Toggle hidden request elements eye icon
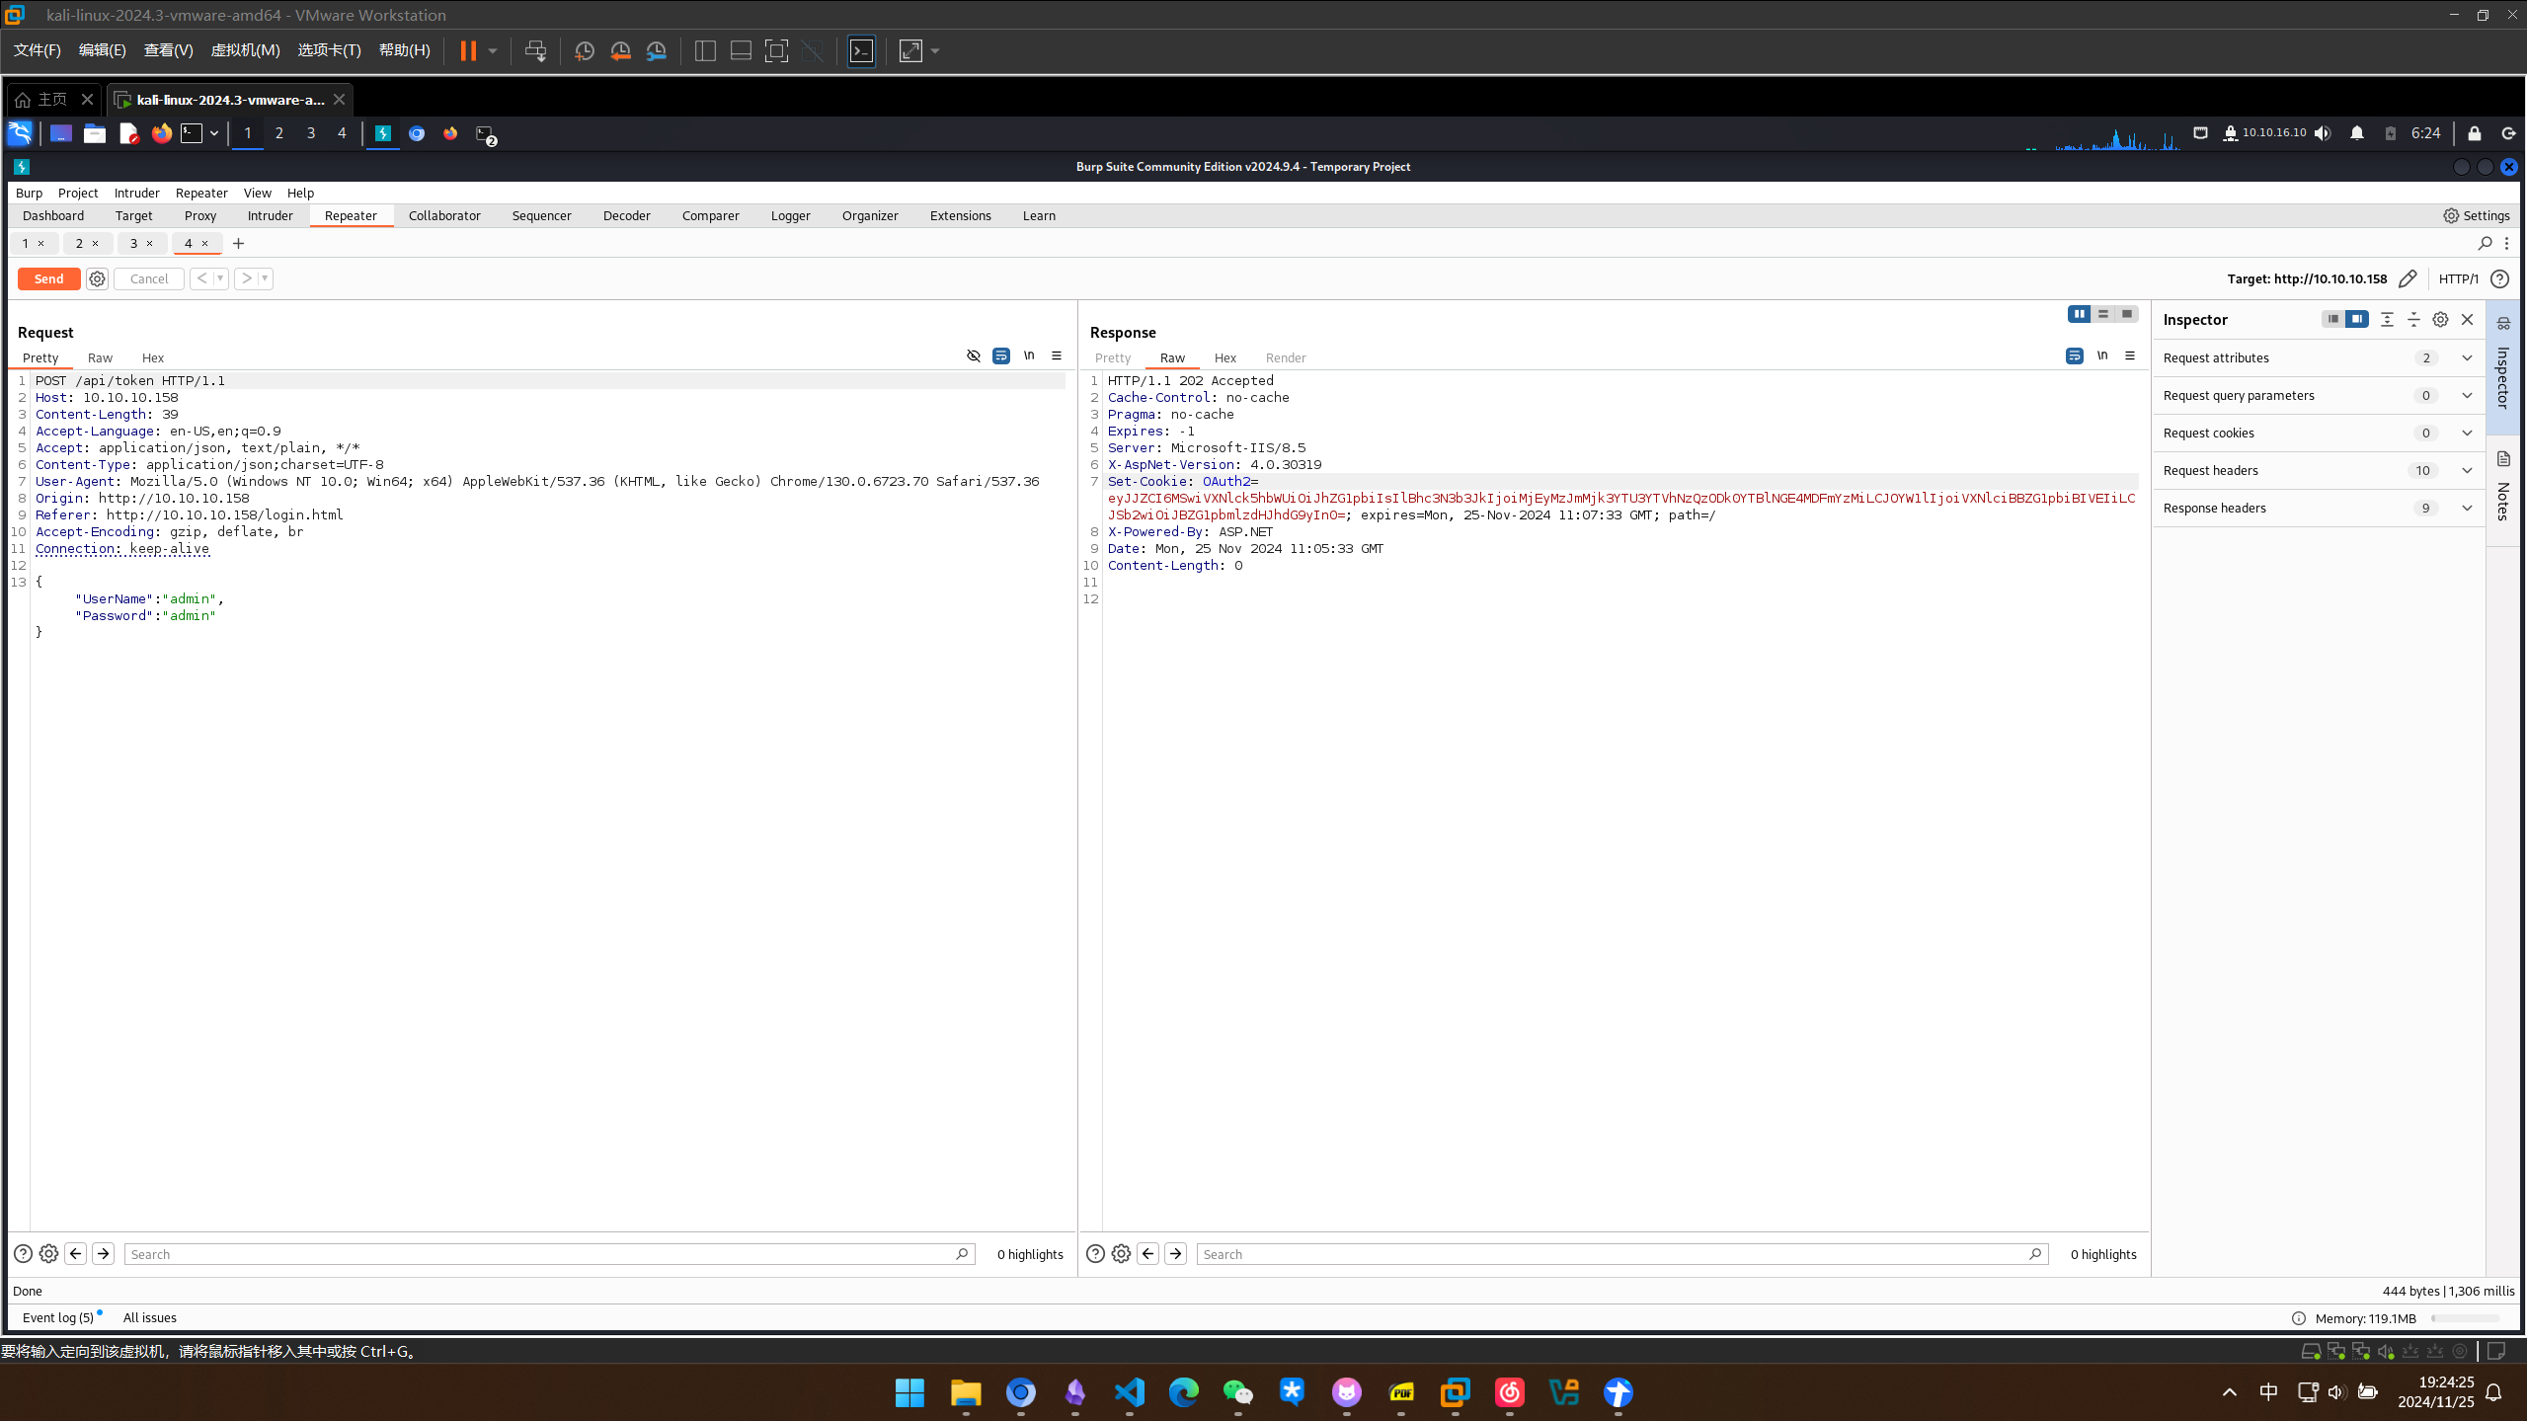Screen dimensions: 2527x1421 [x=974, y=355]
